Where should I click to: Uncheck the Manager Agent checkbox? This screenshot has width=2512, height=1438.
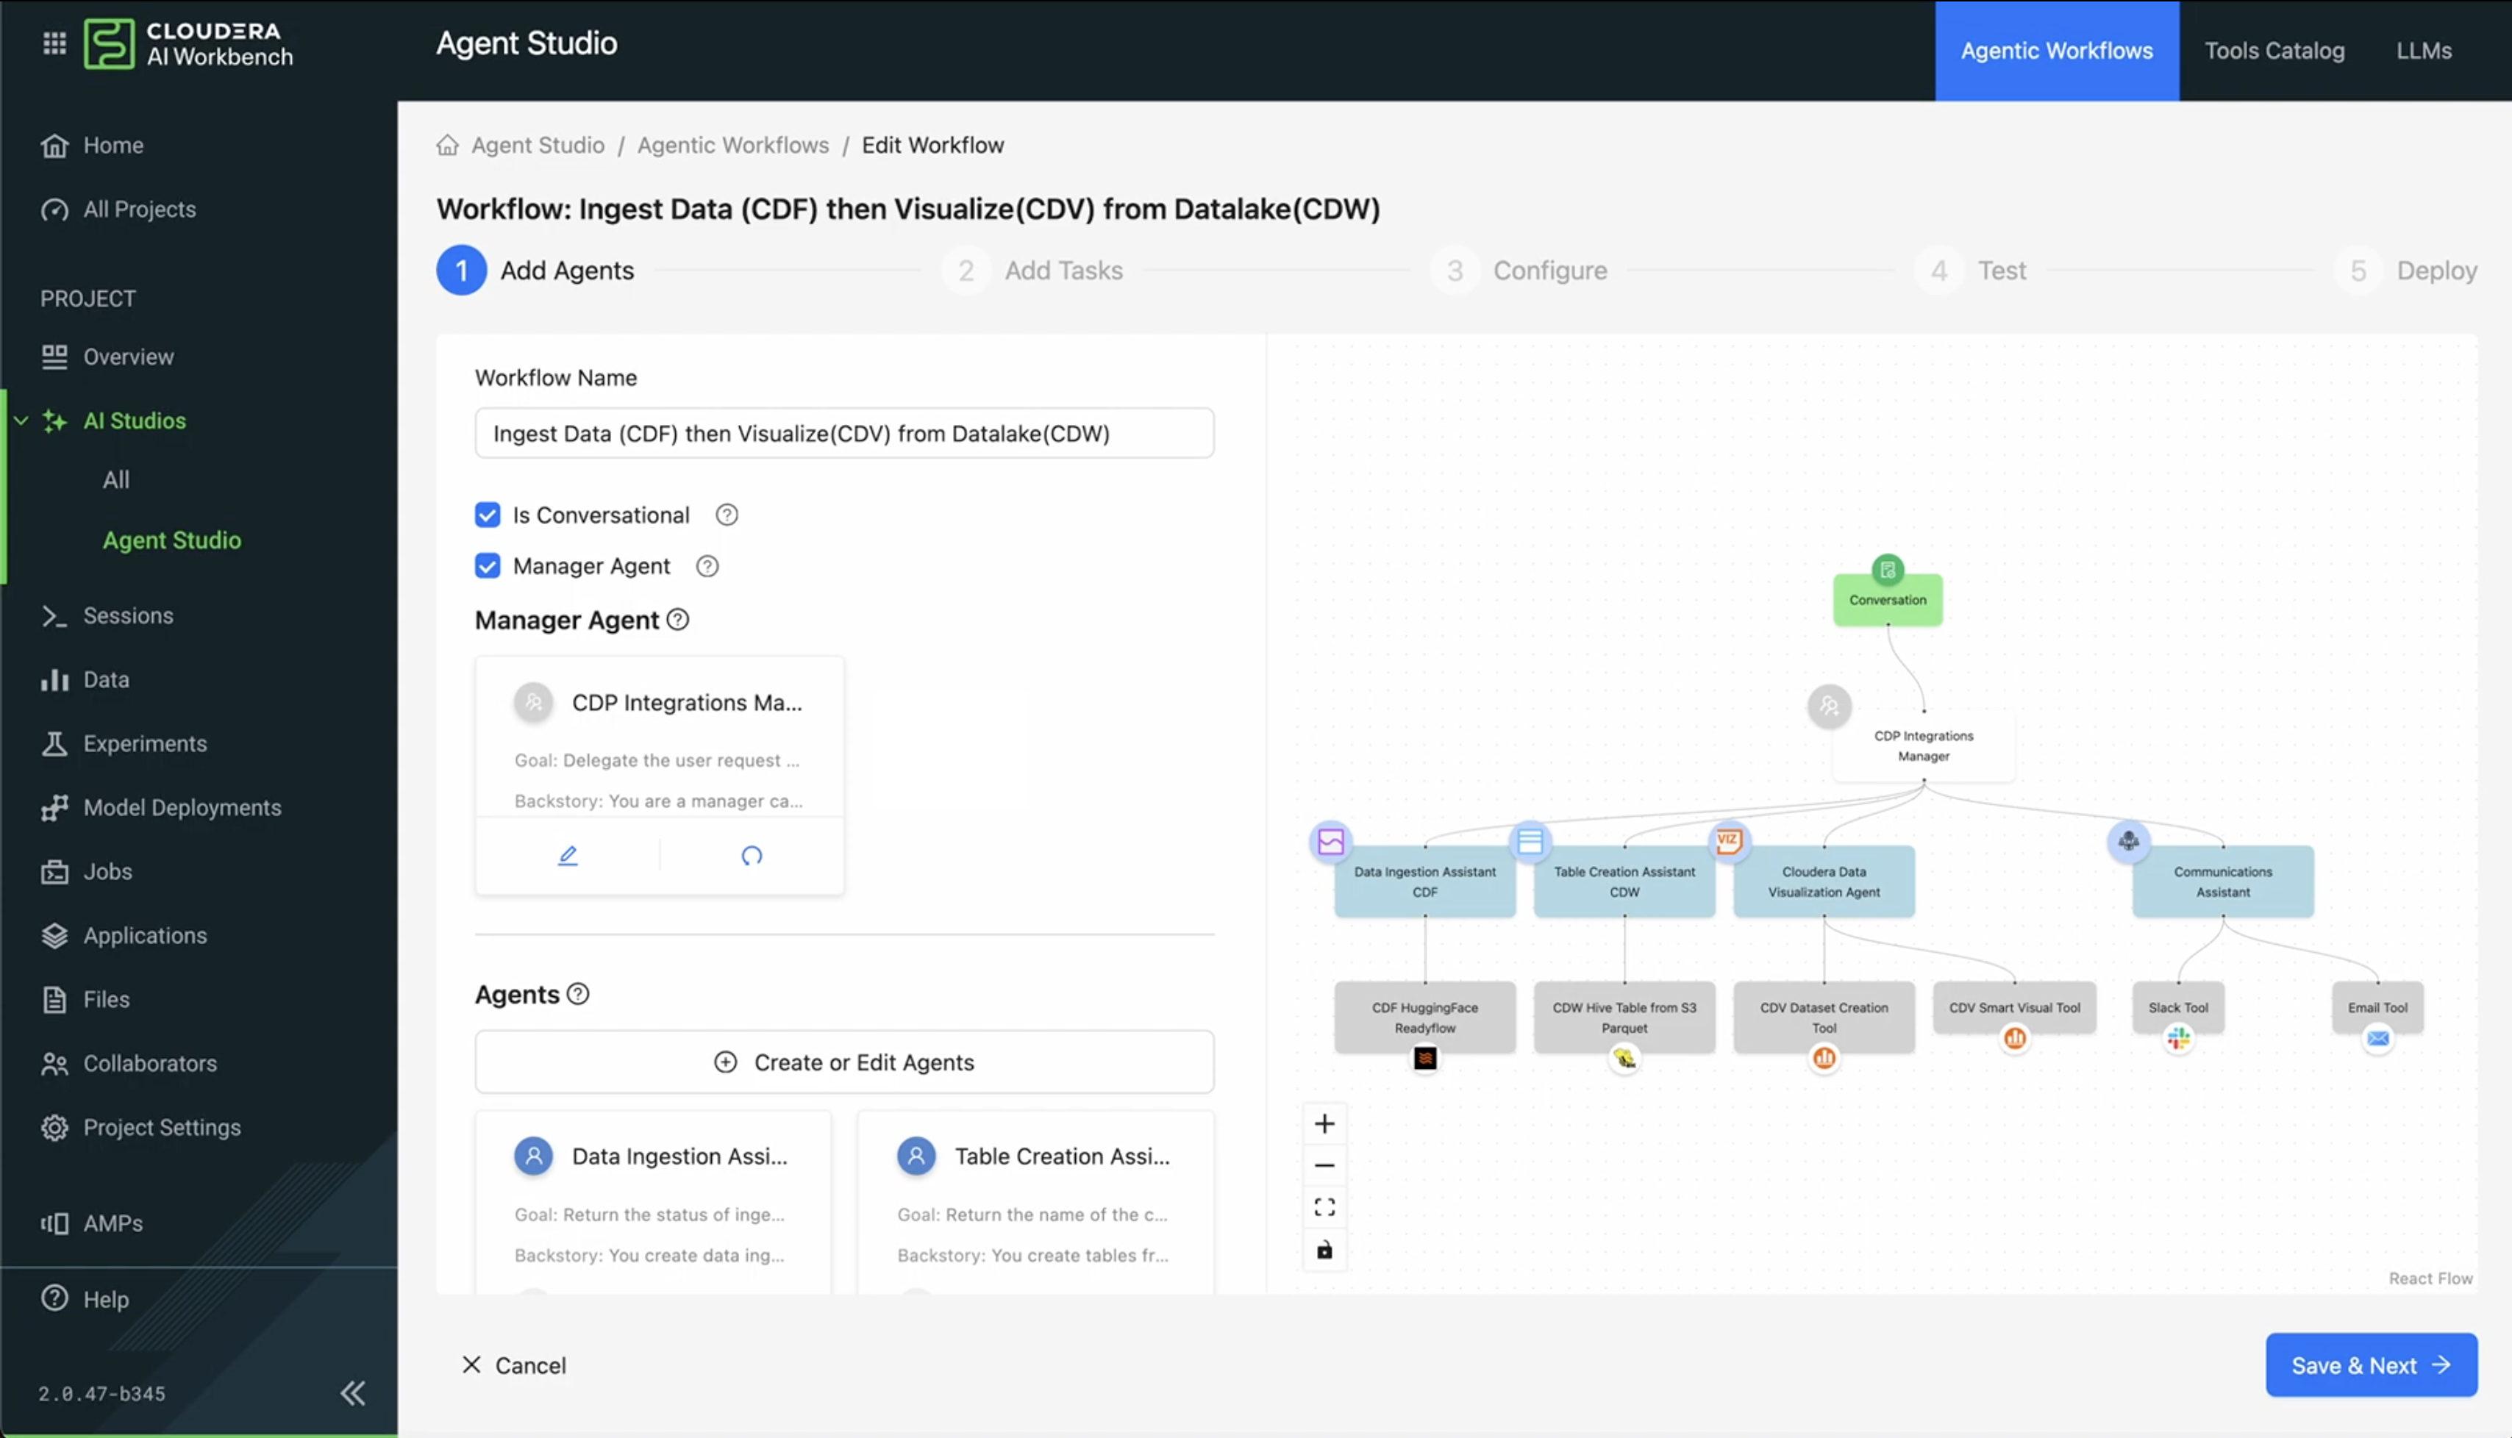click(x=487, y=566)
